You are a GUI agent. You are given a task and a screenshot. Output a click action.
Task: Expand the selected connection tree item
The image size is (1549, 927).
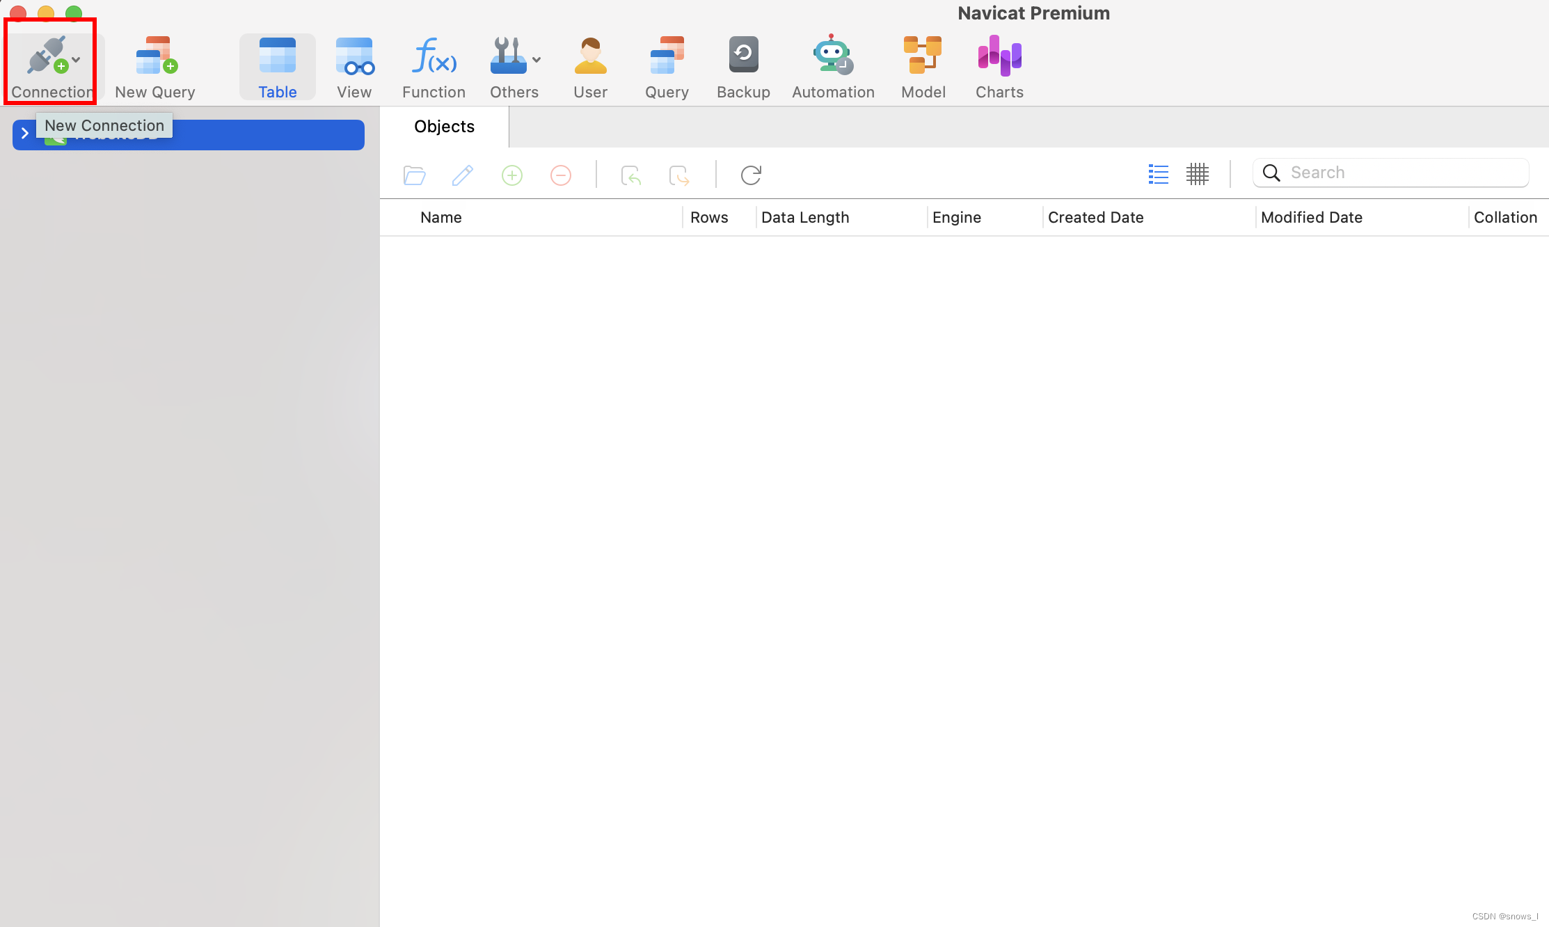[24, 134]
